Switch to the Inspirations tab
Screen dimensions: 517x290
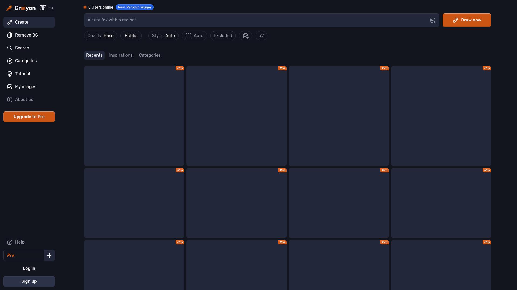121,55
